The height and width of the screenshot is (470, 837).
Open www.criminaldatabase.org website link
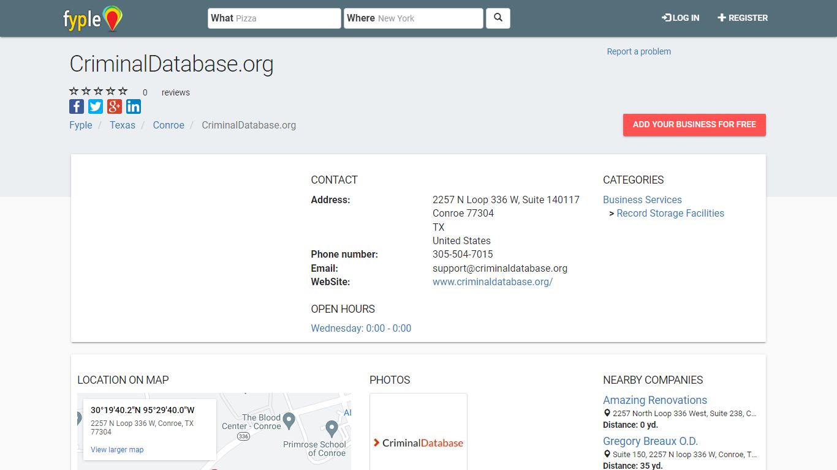pyautogui.click(x=493, y=282)
